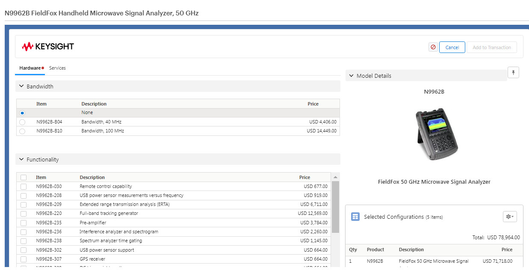Check N9962B-220 Full-band tracking generator
The width and height of the screenshot is (529, 273).
pos(24,214)
